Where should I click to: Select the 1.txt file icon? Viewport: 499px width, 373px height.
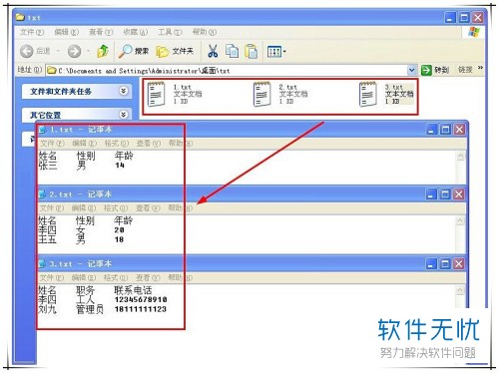coord(156,94)
